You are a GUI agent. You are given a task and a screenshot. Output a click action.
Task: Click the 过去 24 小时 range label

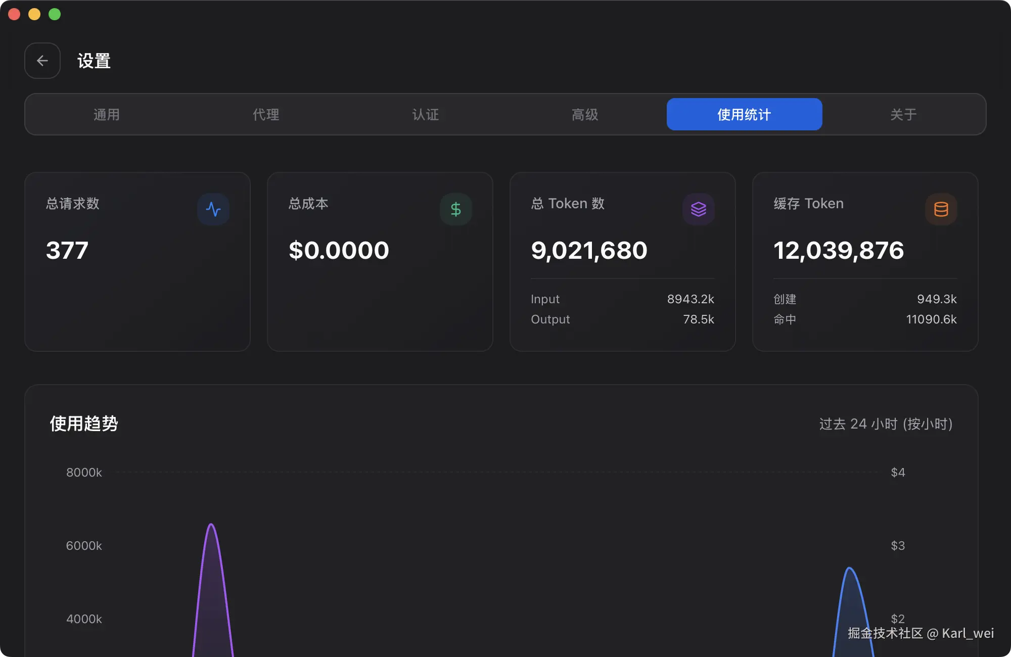coord(886,424)
